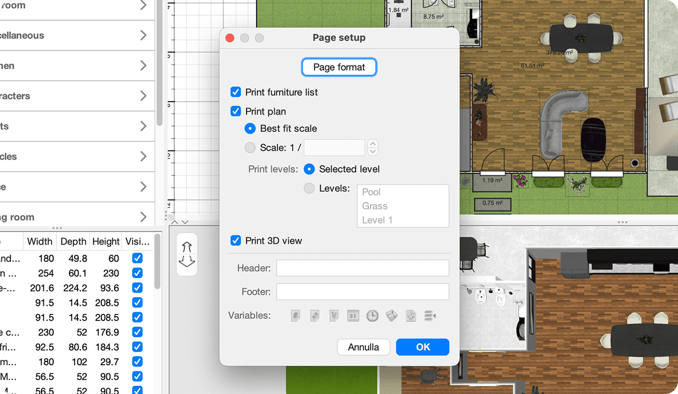Insert the plan scale variable icon
The width and height of the screenshot is (678, 394).
click(334, 316)
